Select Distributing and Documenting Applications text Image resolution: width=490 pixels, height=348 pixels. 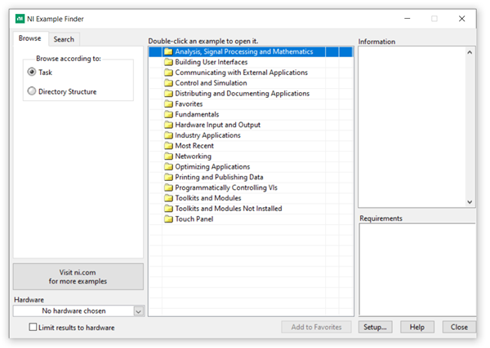click(x=243, y=93)
